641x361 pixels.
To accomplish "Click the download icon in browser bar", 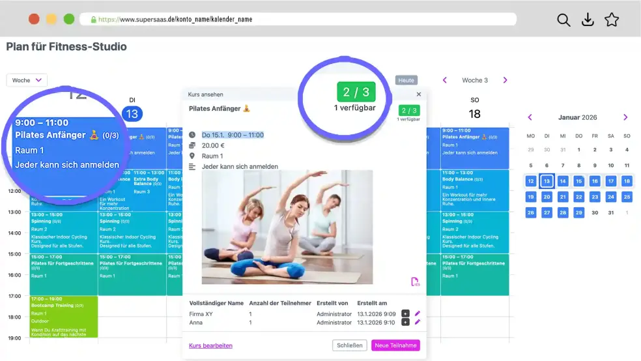I will pyautogui.click(x=588, y=20).
